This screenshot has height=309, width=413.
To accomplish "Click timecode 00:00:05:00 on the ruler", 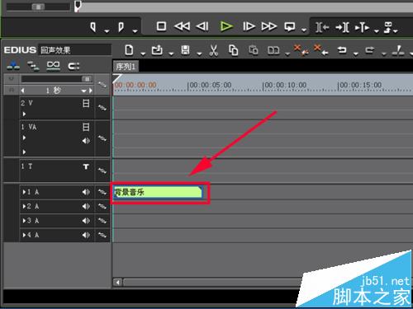I will [x=211, y=85].
